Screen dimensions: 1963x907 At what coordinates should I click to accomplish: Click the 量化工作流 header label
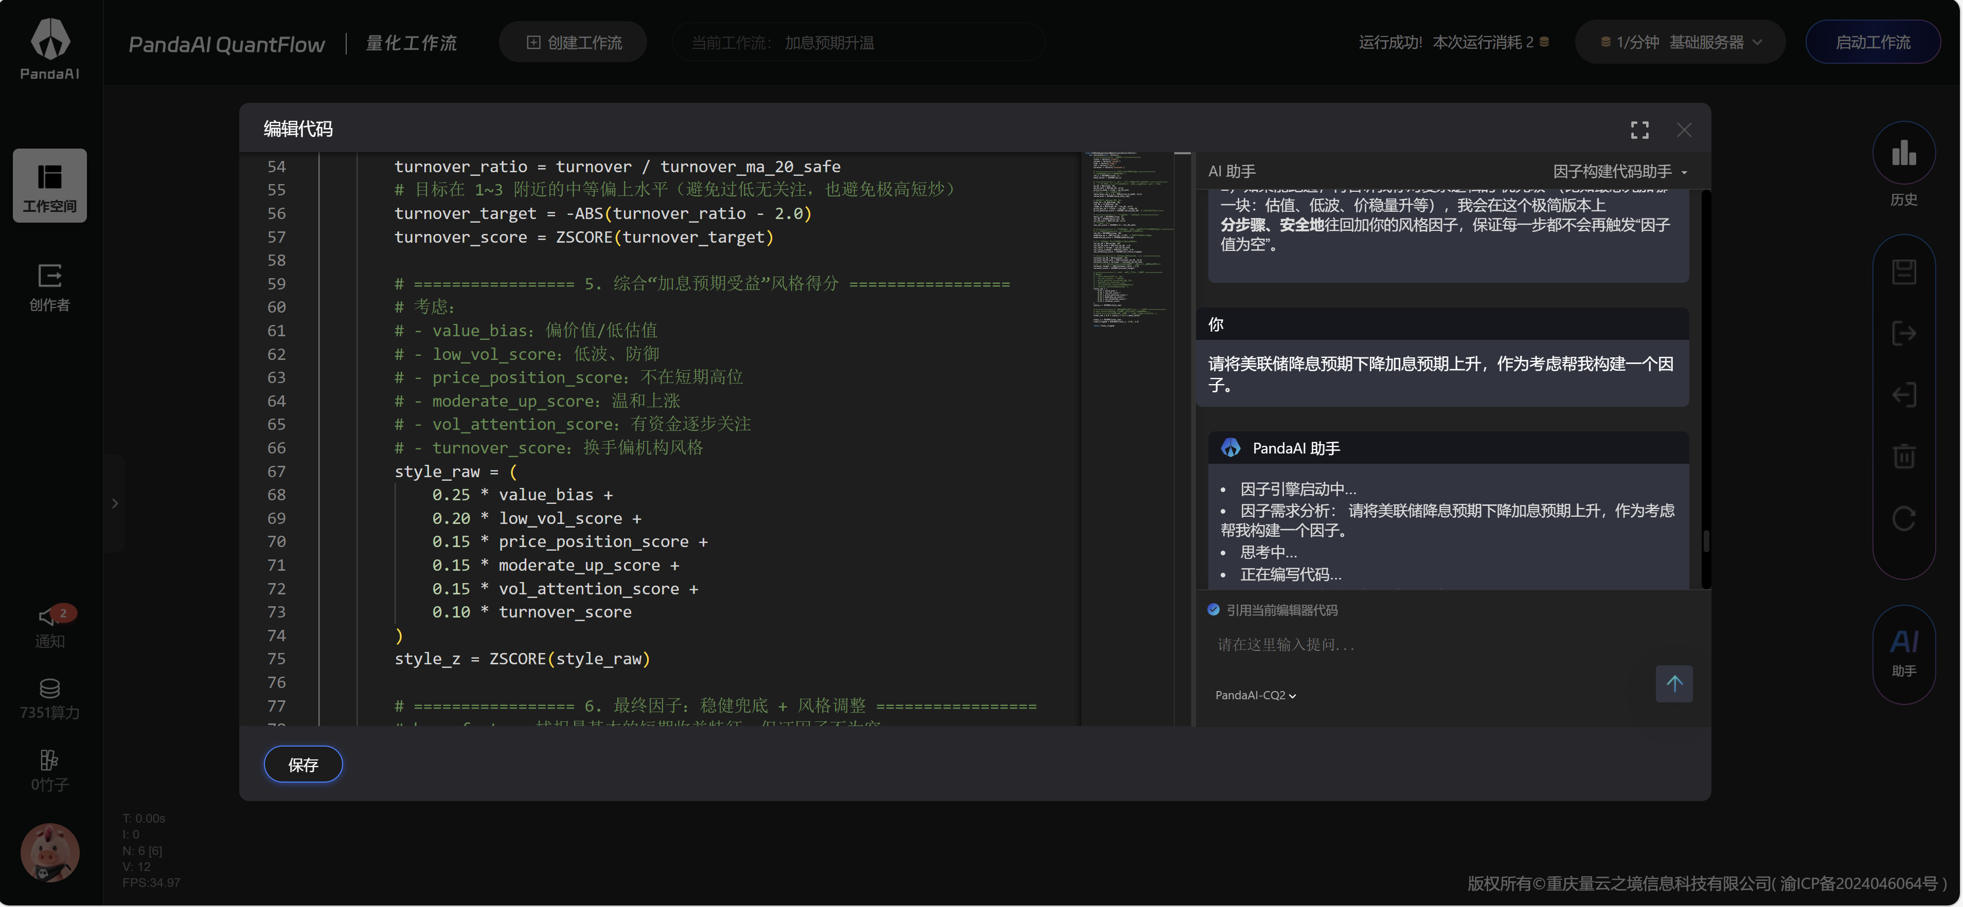pos(412,43)
